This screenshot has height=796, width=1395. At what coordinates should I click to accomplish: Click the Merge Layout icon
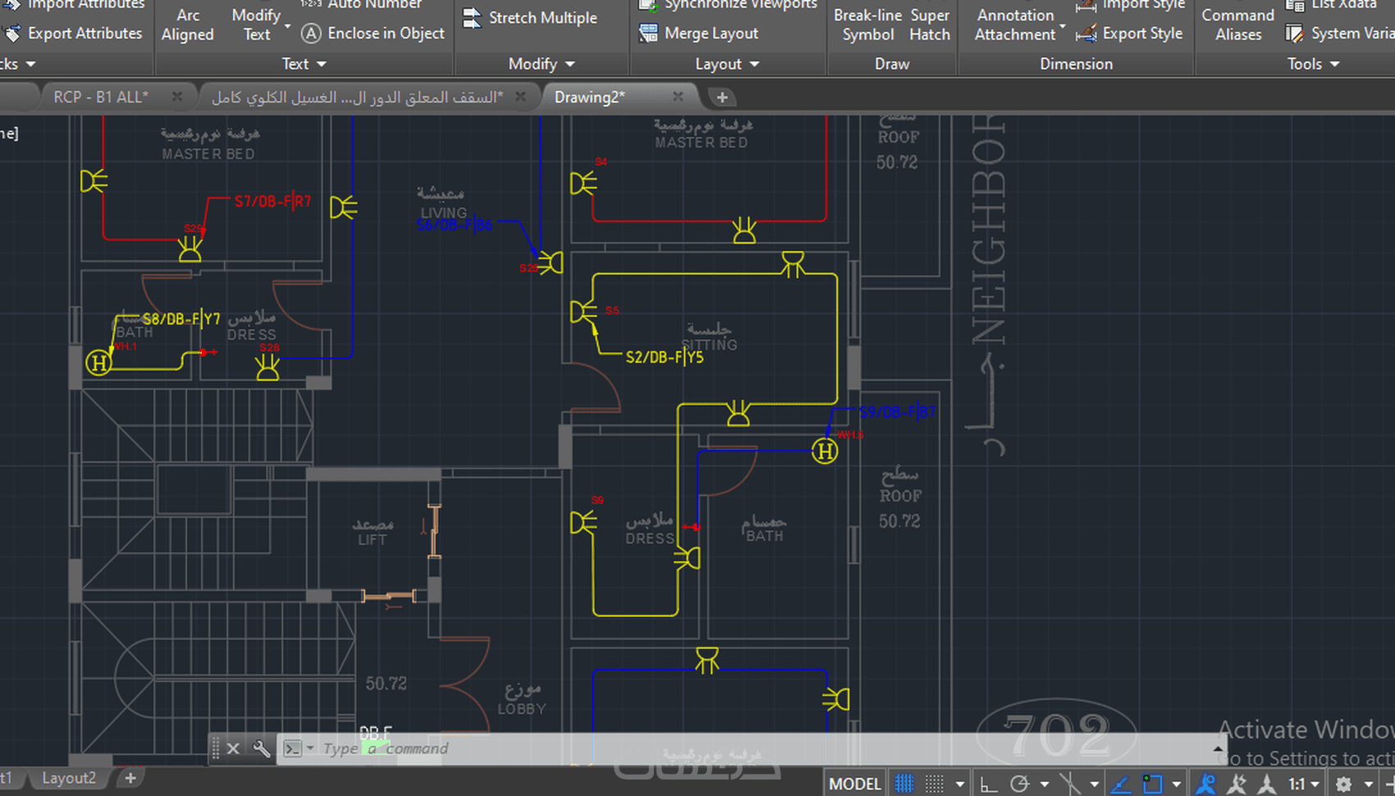(x=648, y=34)
